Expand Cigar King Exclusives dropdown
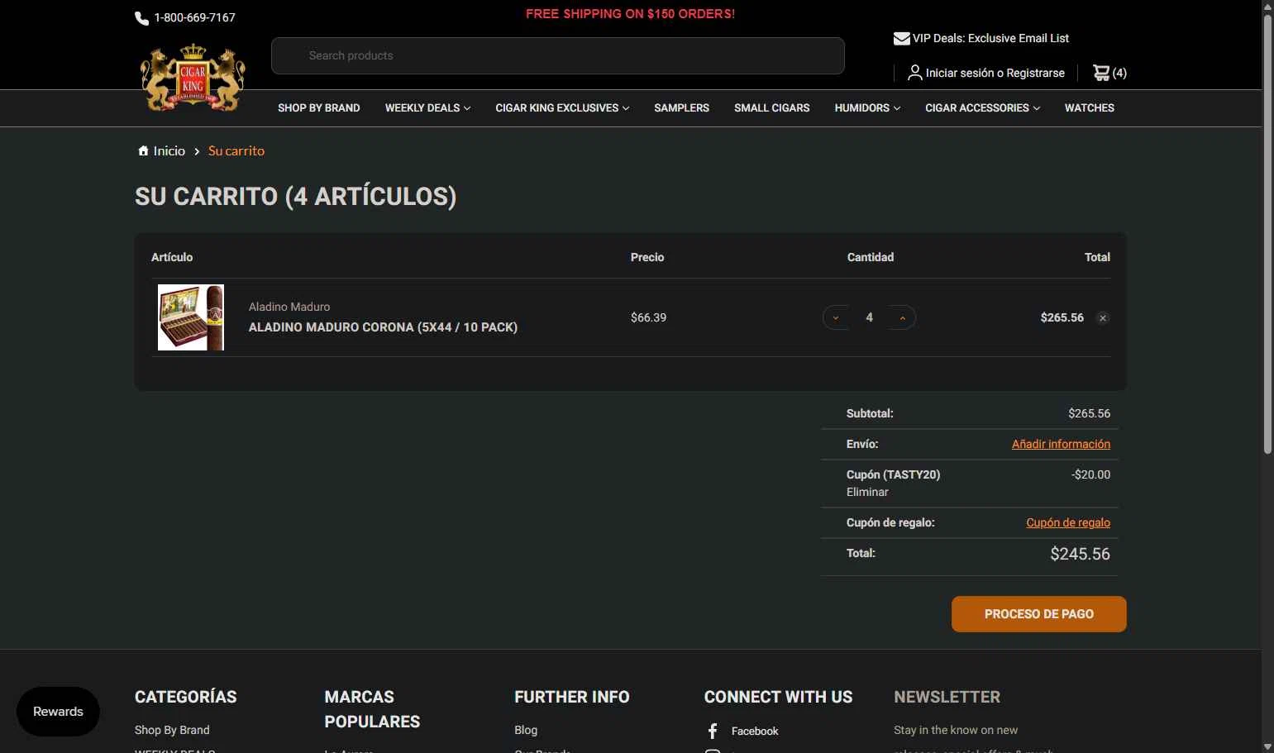Image resolution: width=1274 pixels, height=753 pixels. coord(562,108)
